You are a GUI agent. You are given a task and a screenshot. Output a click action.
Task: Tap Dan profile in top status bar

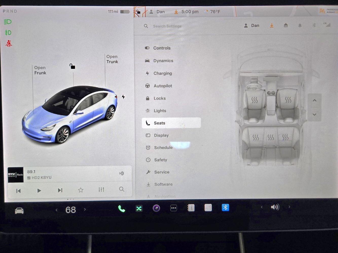[x=157, y=12]
